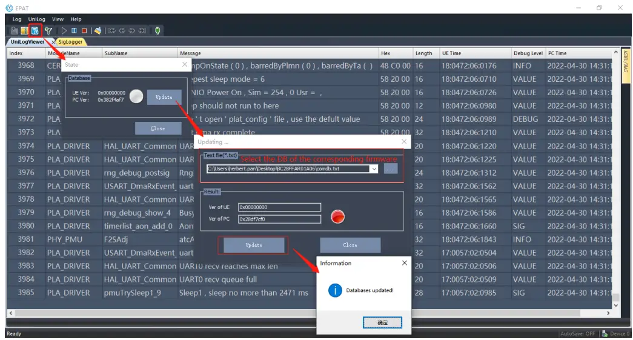Click Close in the Updating dialog
The image size is (633, 340).
tap(350, 245)
